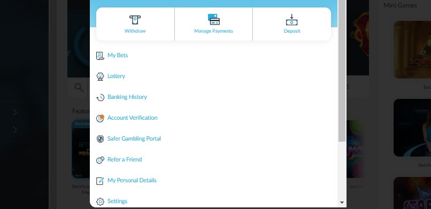This screenshot has height=209, width=431.
Task: Expand the upper left sidebar chevron
Action: [x=15, y=112]
